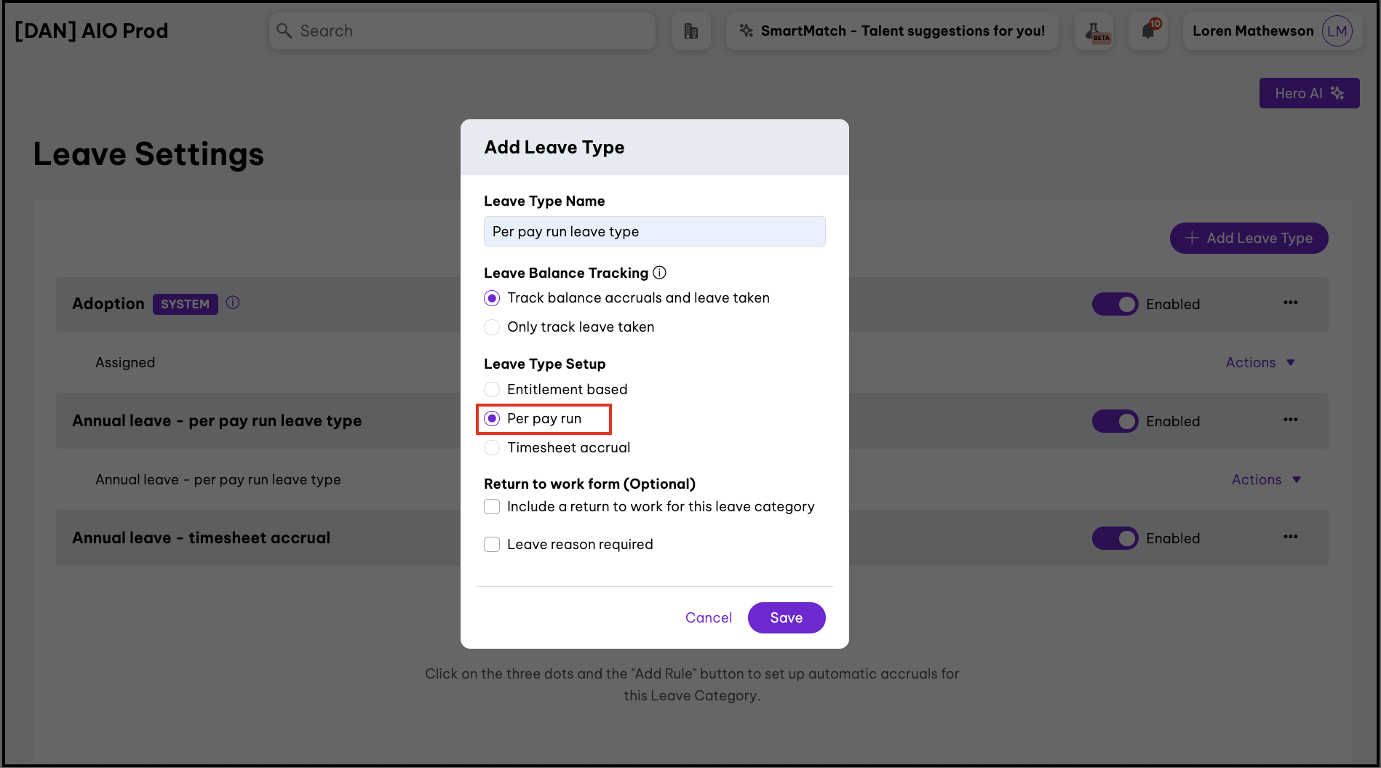Open three-dots menu for Annual leave timesheet accrual
The width and height of the screenshot is (1381, 768).
coord(1290,537)
